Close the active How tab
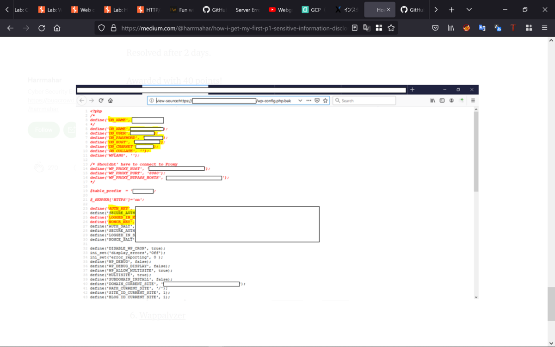The image size is (555, 347). tap(388, 10)
